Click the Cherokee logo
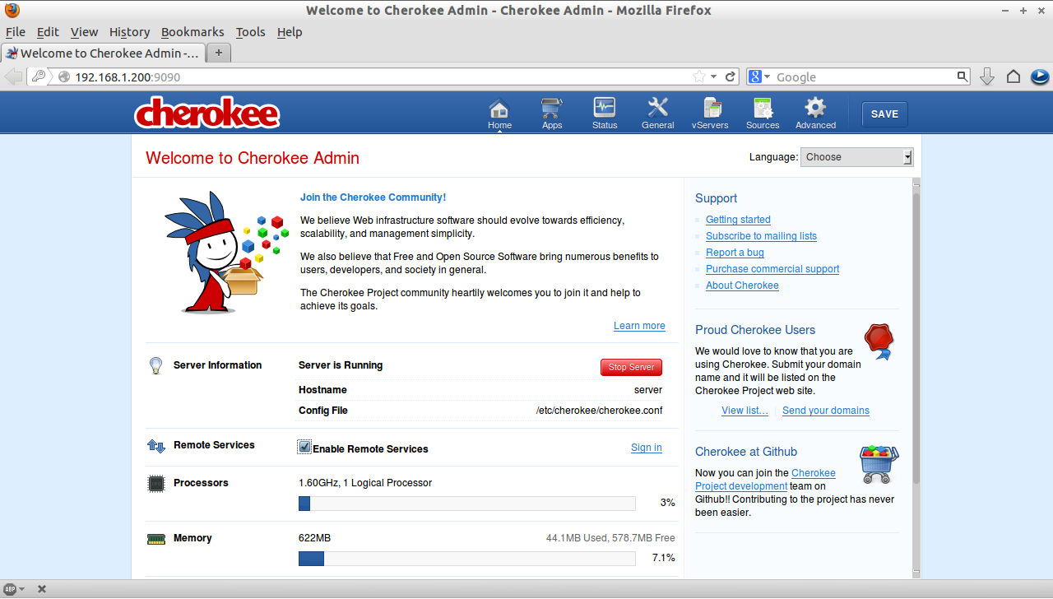This screenshot has height=599, width=1053. [206, 114]
